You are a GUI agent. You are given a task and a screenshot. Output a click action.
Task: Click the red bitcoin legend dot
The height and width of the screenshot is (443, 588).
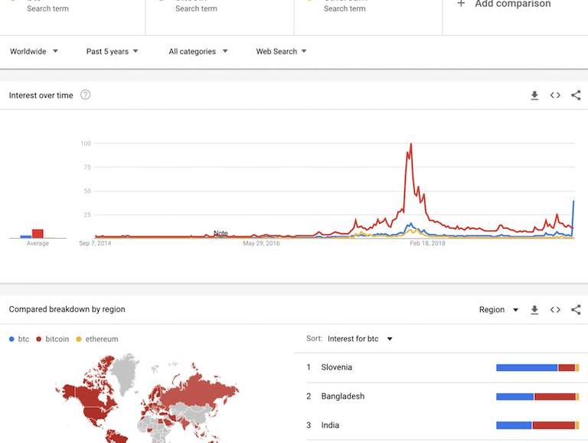click(x=39, y=339)
